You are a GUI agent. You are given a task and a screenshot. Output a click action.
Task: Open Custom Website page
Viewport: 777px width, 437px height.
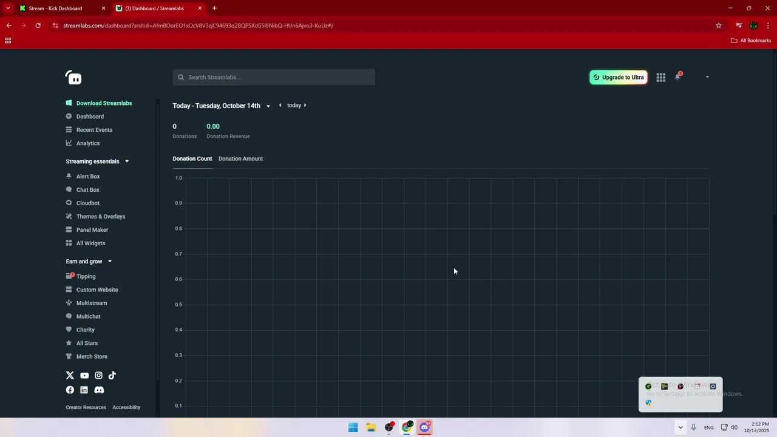(x=97, y=290)
